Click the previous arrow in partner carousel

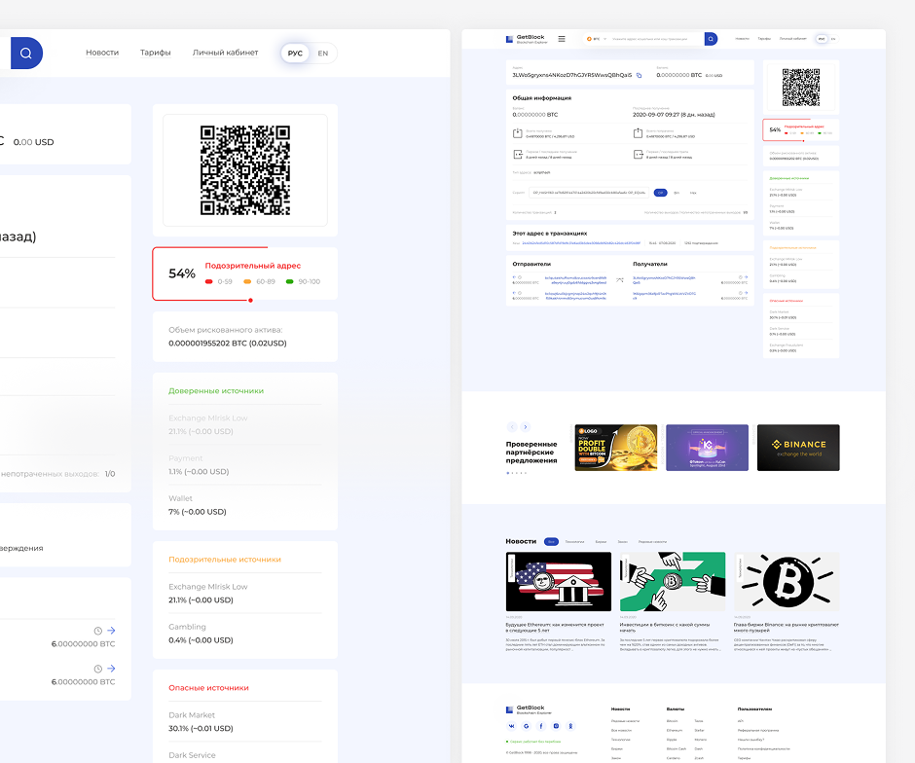pyautogui.click(x=512, y=427)
